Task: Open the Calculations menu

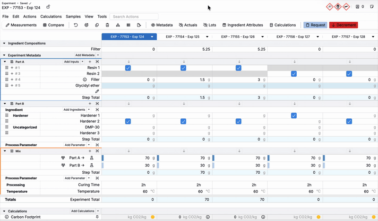Action: [51, 17]
